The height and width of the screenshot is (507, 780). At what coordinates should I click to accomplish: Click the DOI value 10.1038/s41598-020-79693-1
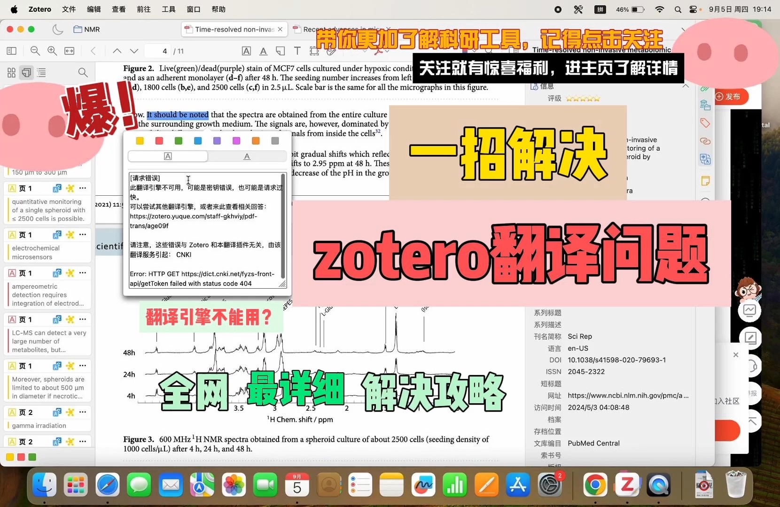pyautogui.click(x=616, y=360)
